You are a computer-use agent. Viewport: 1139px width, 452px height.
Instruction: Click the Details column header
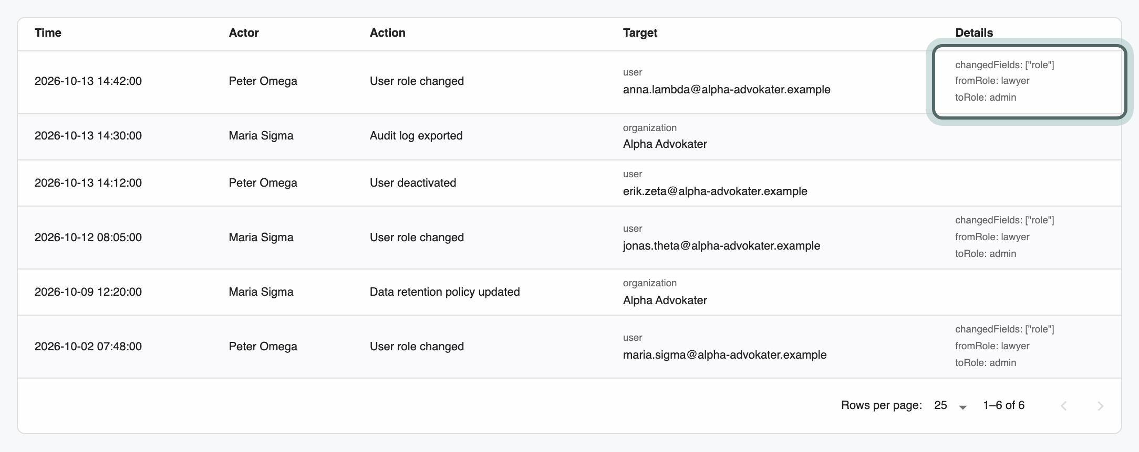click(x=974, y=33)
